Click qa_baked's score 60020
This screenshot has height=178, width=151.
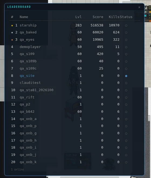pos(98,32)
